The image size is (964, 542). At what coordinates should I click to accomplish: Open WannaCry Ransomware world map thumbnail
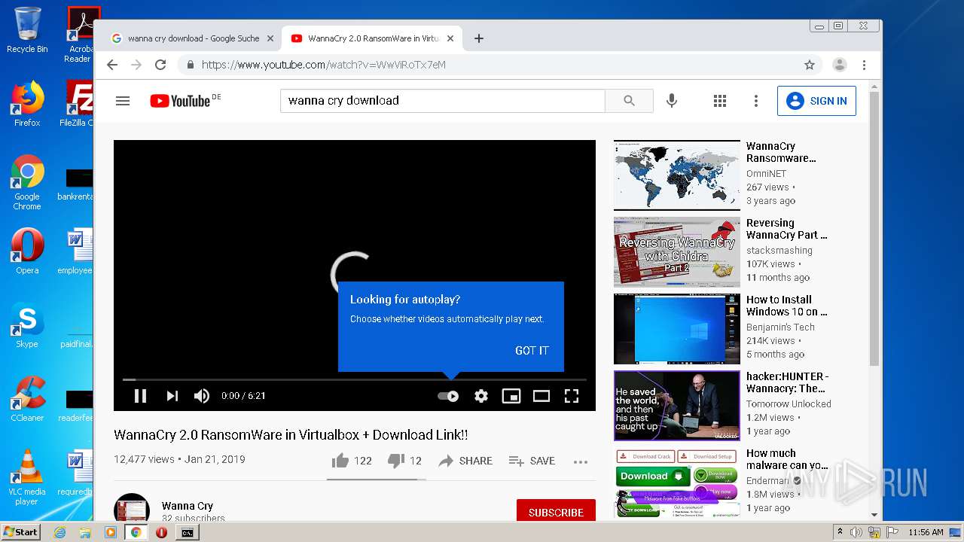coord(677,175)
